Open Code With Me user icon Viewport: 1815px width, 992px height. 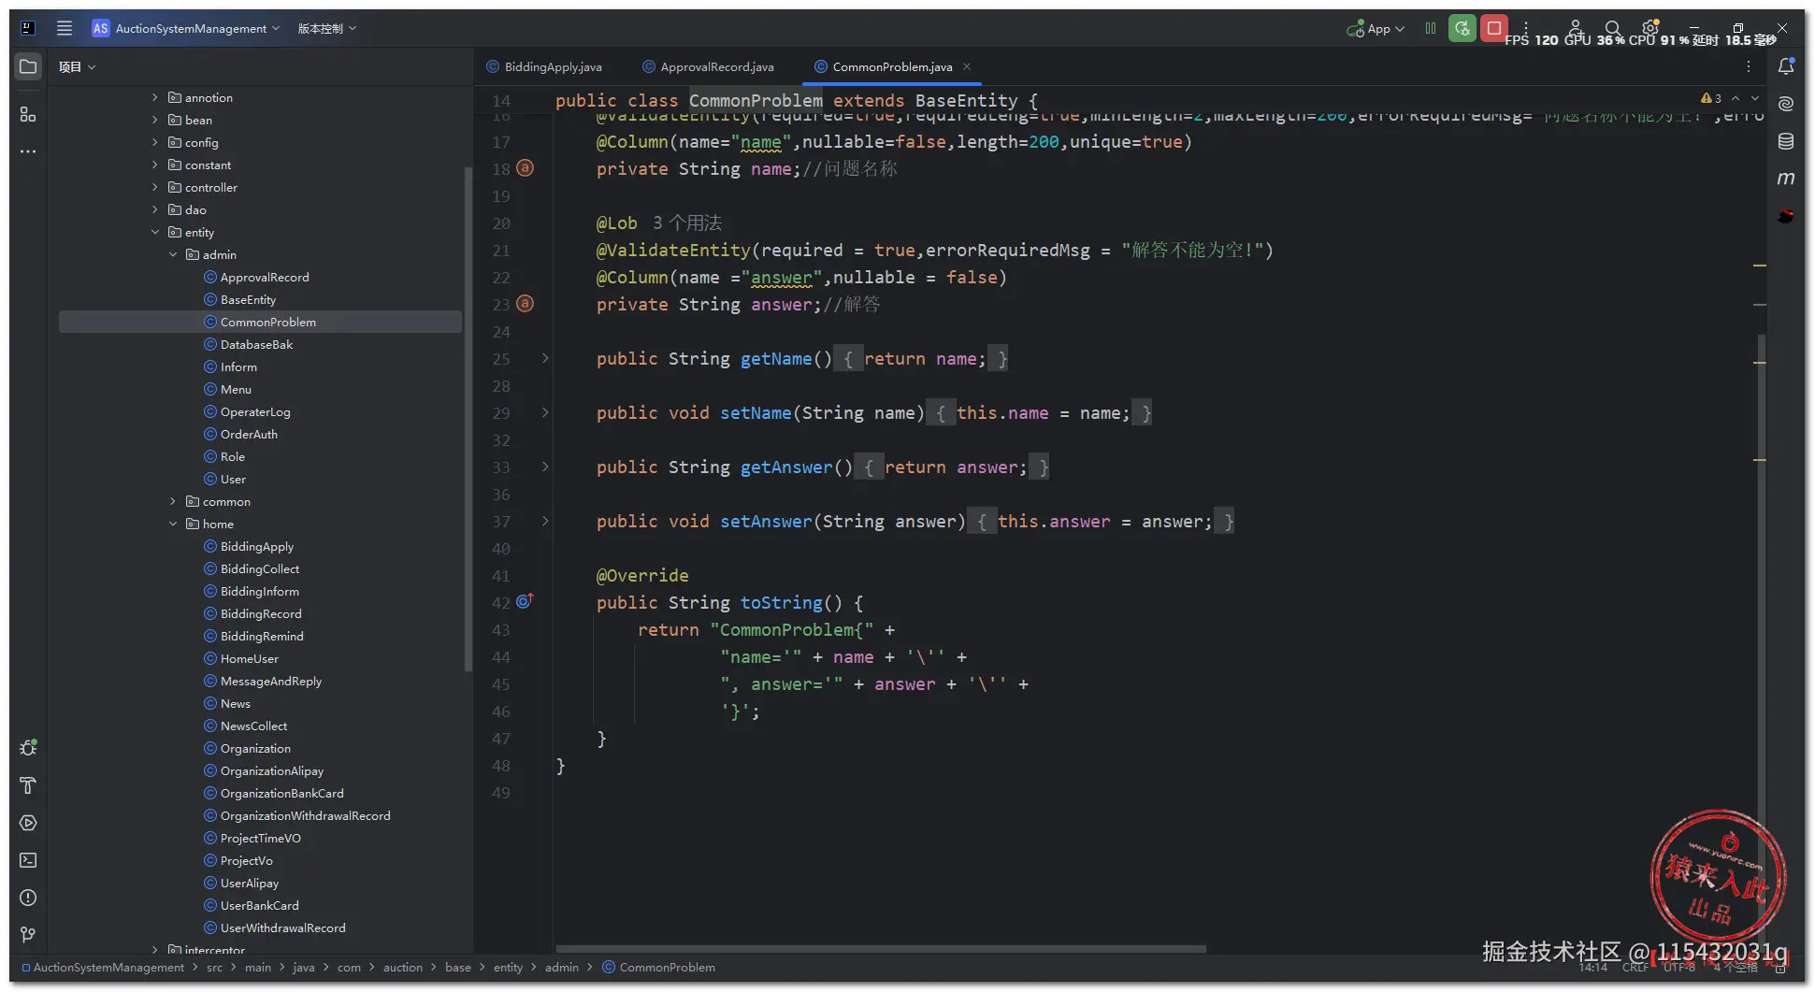click(x=1576, y=28)
